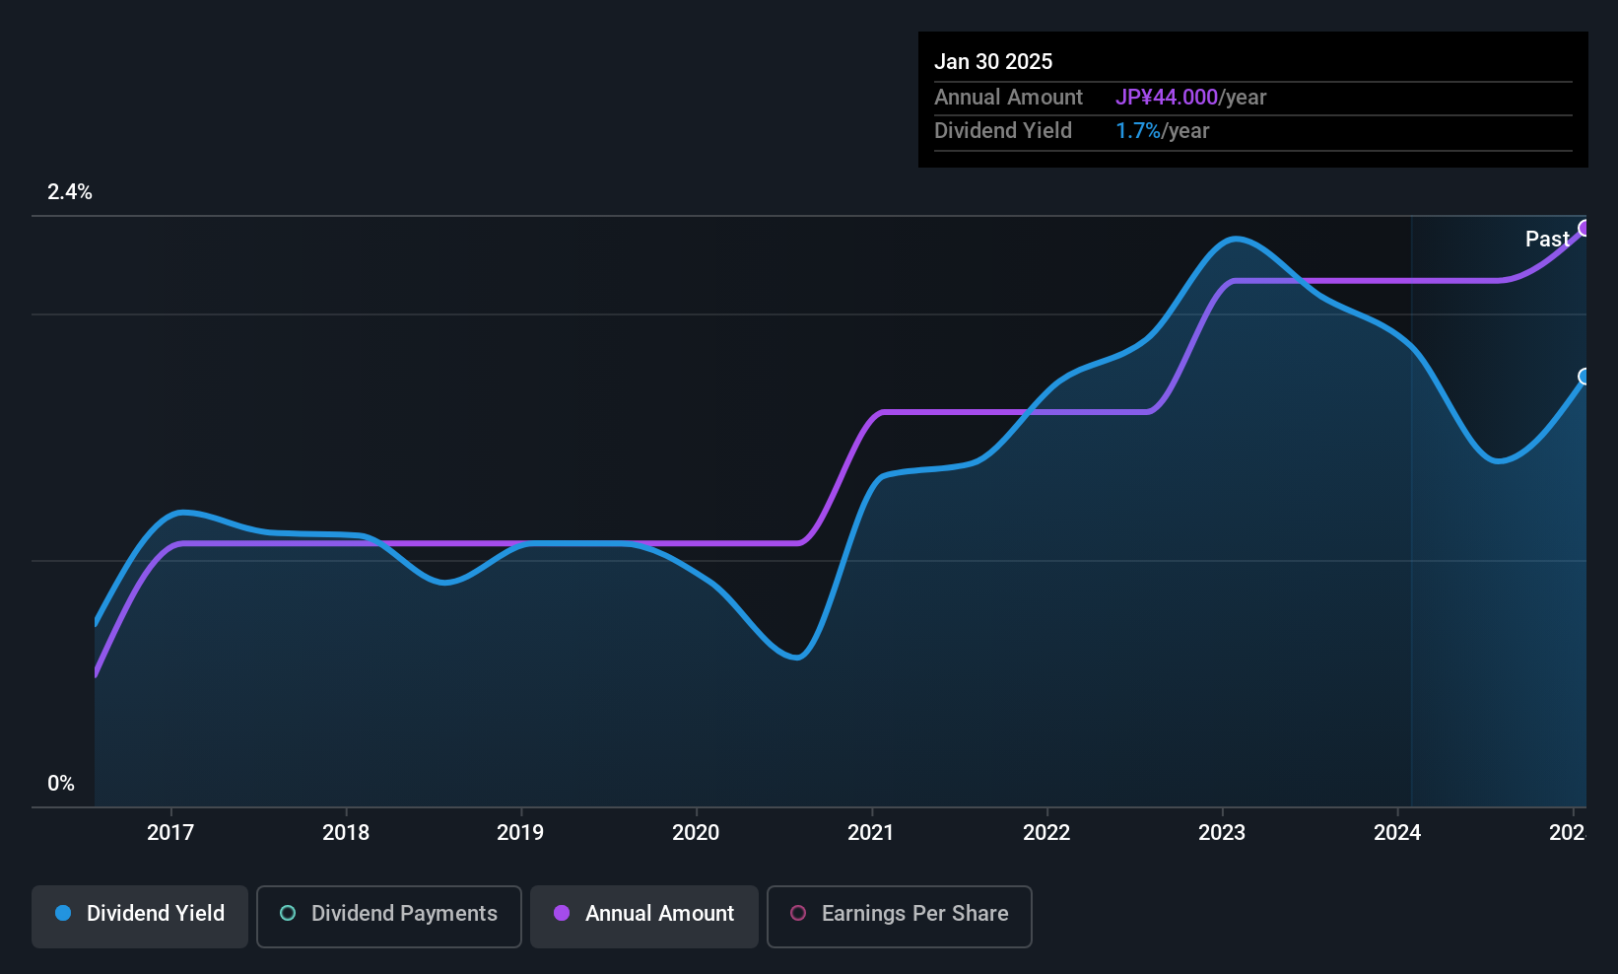1618x974 pixels.
Task: Click the 0% y-axis label
Action: click(61, 784)
